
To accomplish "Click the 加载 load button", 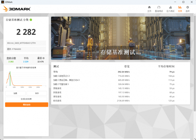I will [x=15, y=93].
